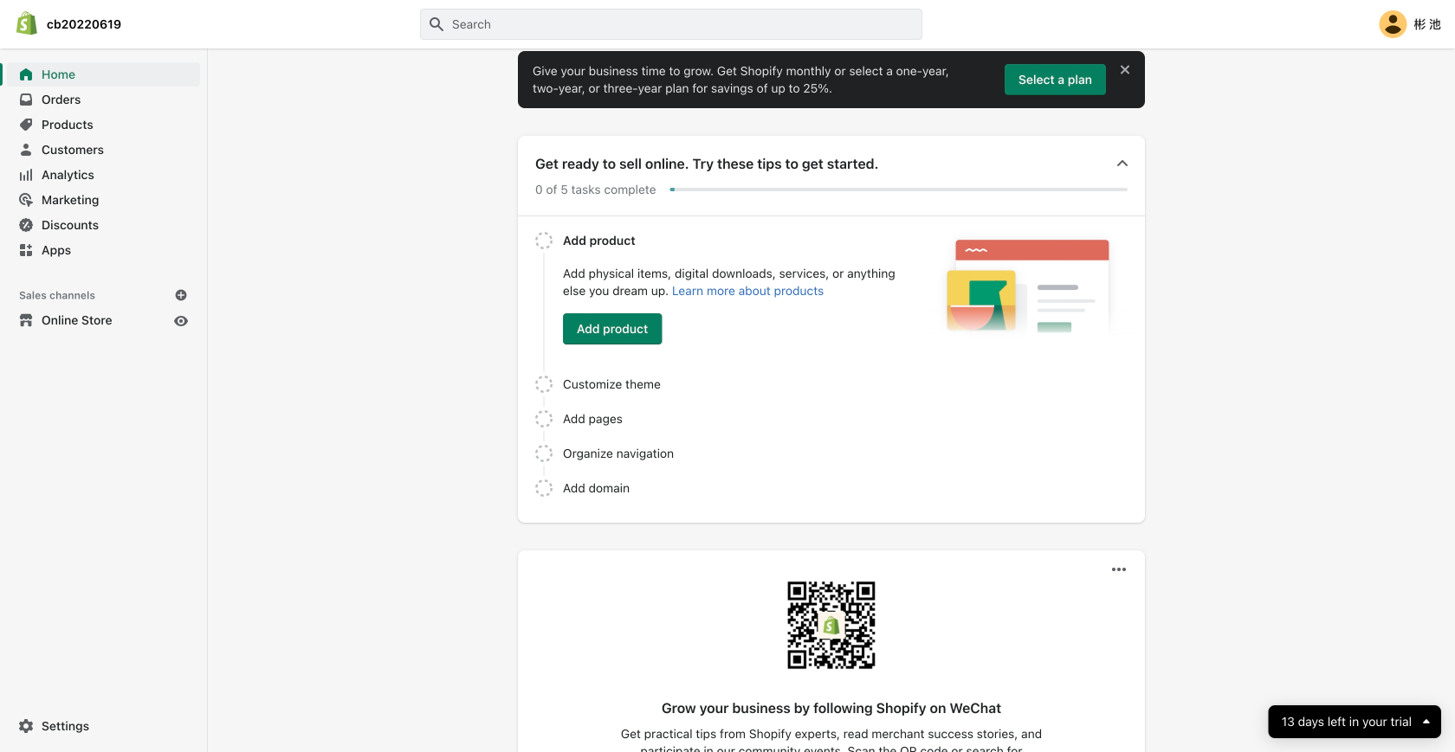Toggle the Add product task circle

[544, 241]
